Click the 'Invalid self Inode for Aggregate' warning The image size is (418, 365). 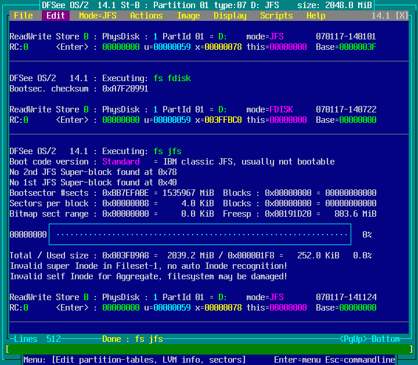pyautogui.click(x=148, y=276)
